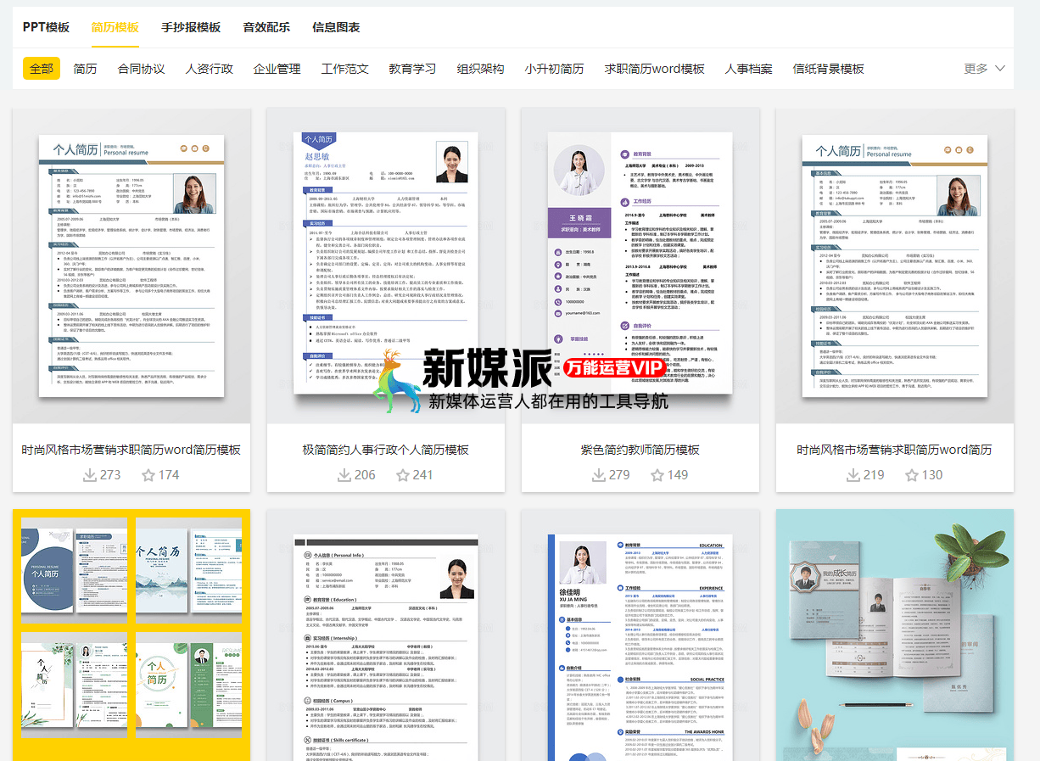Image resolution: width=1040 pixels, height=761 pixels.
Task: Open the 信息图表 tab
Action: pyautogui.click(x=336, y=27)
